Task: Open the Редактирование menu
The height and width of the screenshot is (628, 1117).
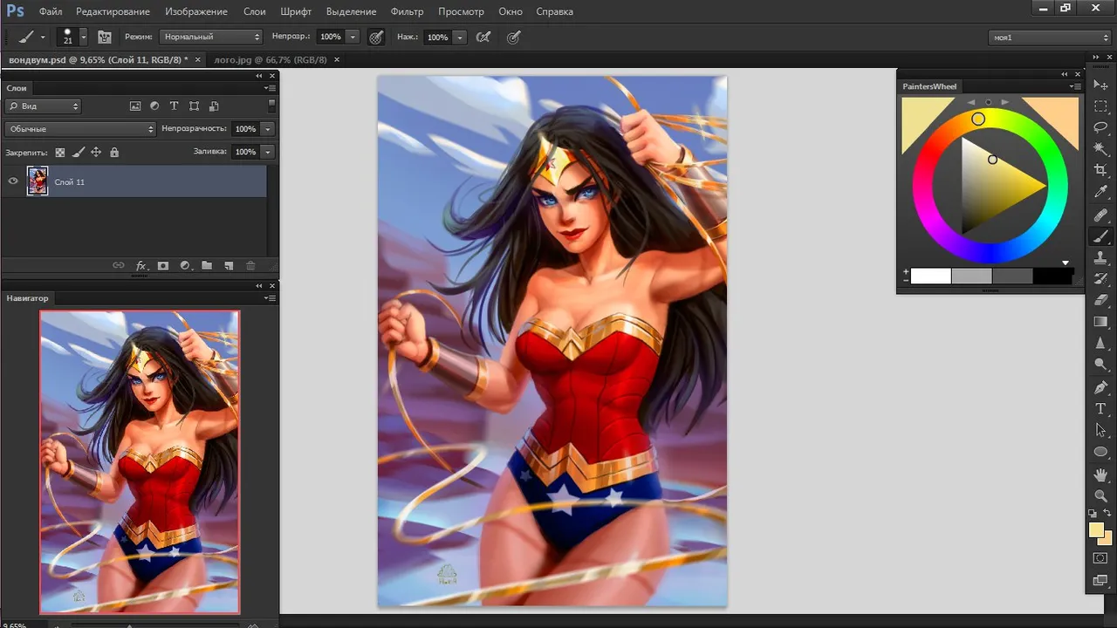Action: point(113,11)
